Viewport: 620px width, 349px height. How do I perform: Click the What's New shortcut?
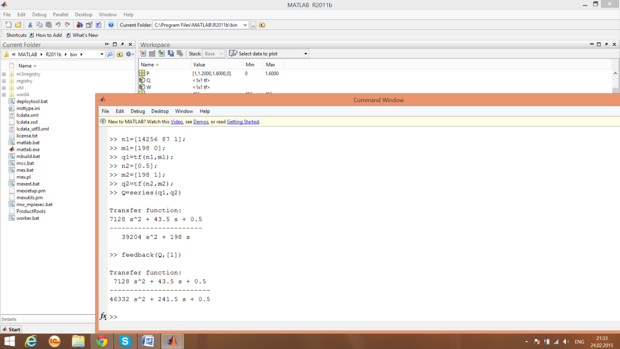(82, 35)
